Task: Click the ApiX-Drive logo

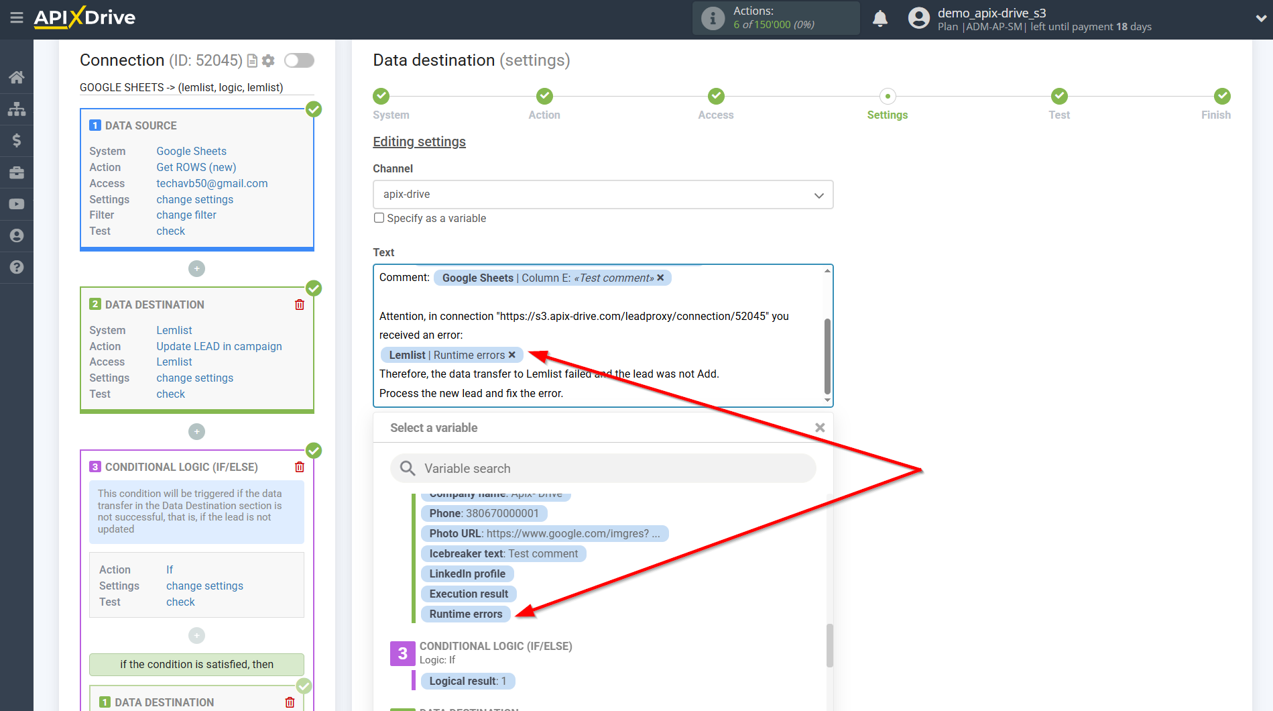Action: (85, 17)
